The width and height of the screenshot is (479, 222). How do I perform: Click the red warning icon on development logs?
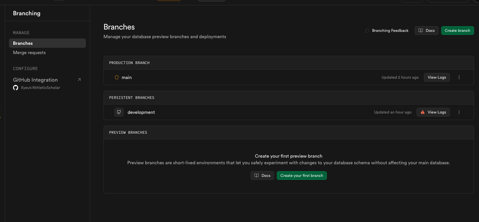[423, 112]
